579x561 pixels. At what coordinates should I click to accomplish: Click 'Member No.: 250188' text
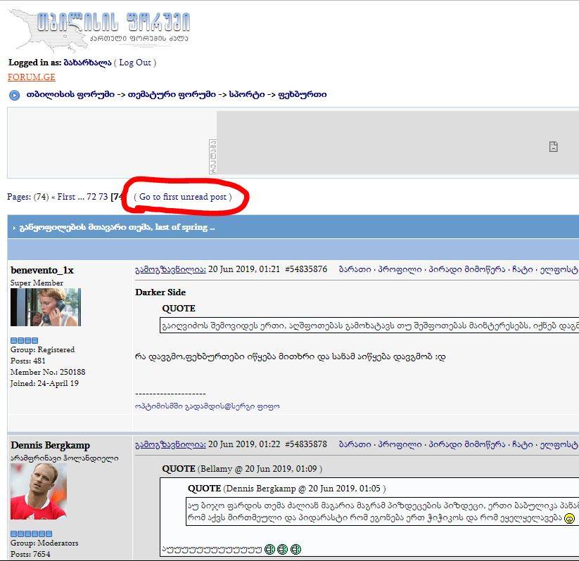pyautogui.click(x=48, y=372)
